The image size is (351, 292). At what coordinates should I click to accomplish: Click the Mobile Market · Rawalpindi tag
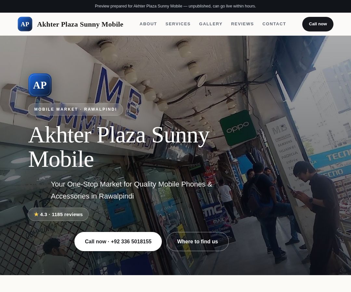point(75,109)
